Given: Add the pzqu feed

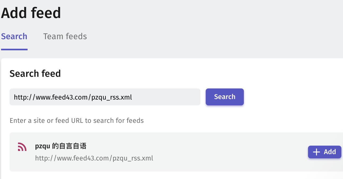Looking at the screenshot, I should [324, 152].
